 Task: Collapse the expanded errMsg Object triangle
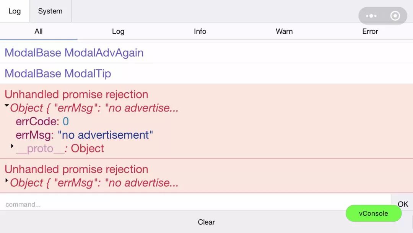coord(7,105)
